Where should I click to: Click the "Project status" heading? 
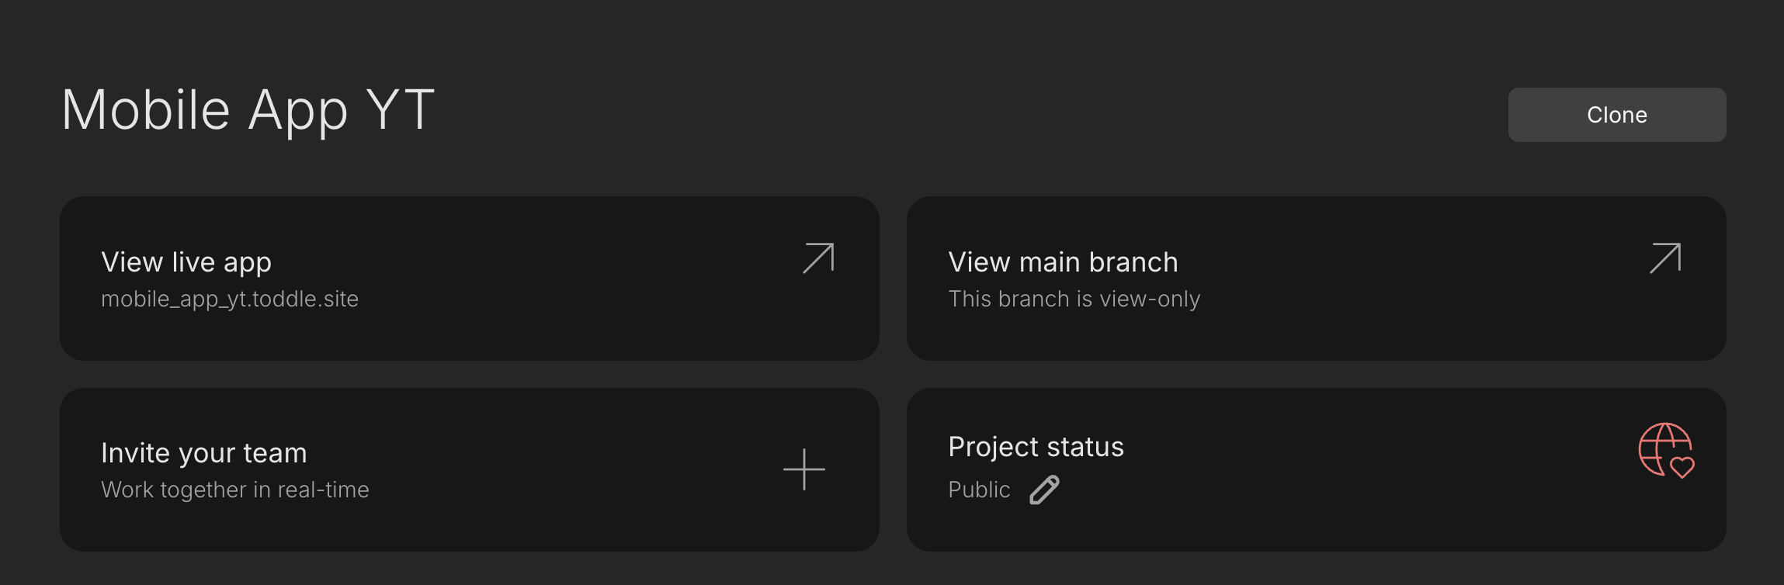tap(1036, 447)
